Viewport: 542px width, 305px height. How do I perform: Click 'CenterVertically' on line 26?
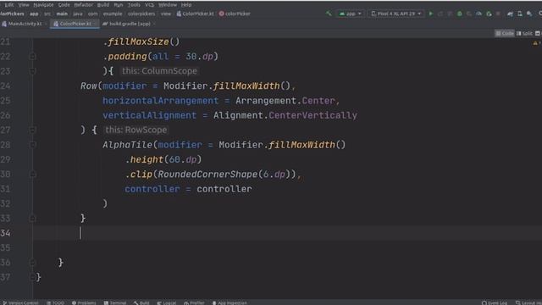tap(312, 115)
